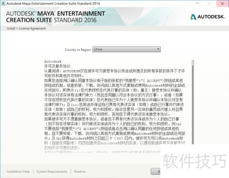Open the Readme link

pyautogui.click(x=80, y=172)
